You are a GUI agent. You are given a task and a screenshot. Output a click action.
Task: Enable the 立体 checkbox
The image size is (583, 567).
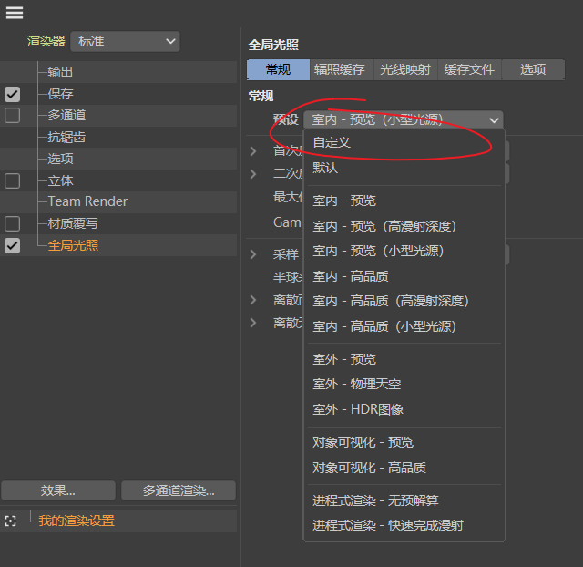tap(12, 180)
